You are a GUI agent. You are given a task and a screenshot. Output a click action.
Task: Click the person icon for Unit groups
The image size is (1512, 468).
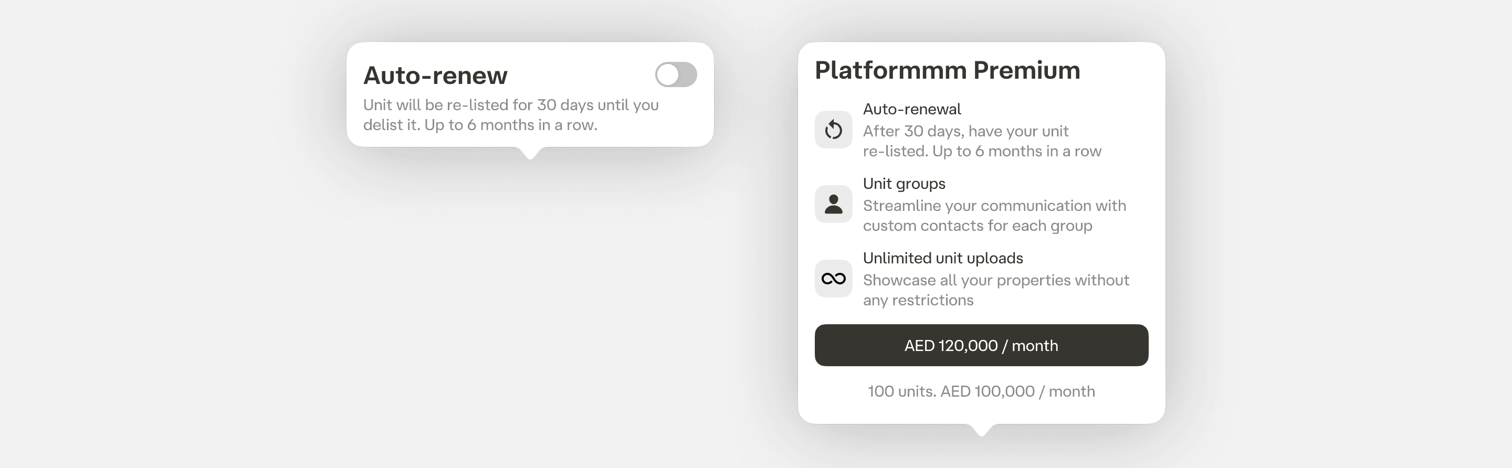click(x=833, y=204)
